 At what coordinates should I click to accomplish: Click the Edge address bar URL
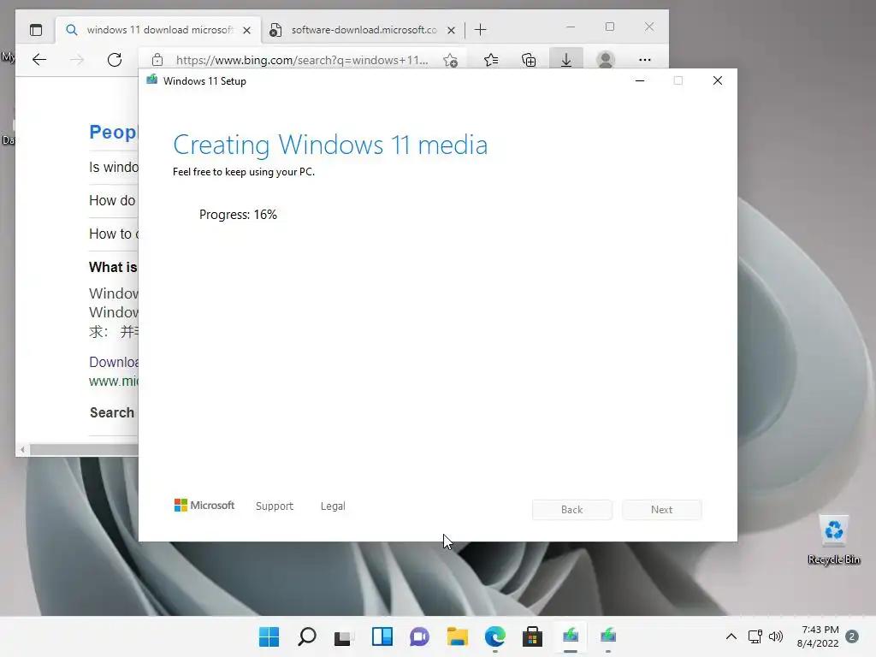click(302, 61)
